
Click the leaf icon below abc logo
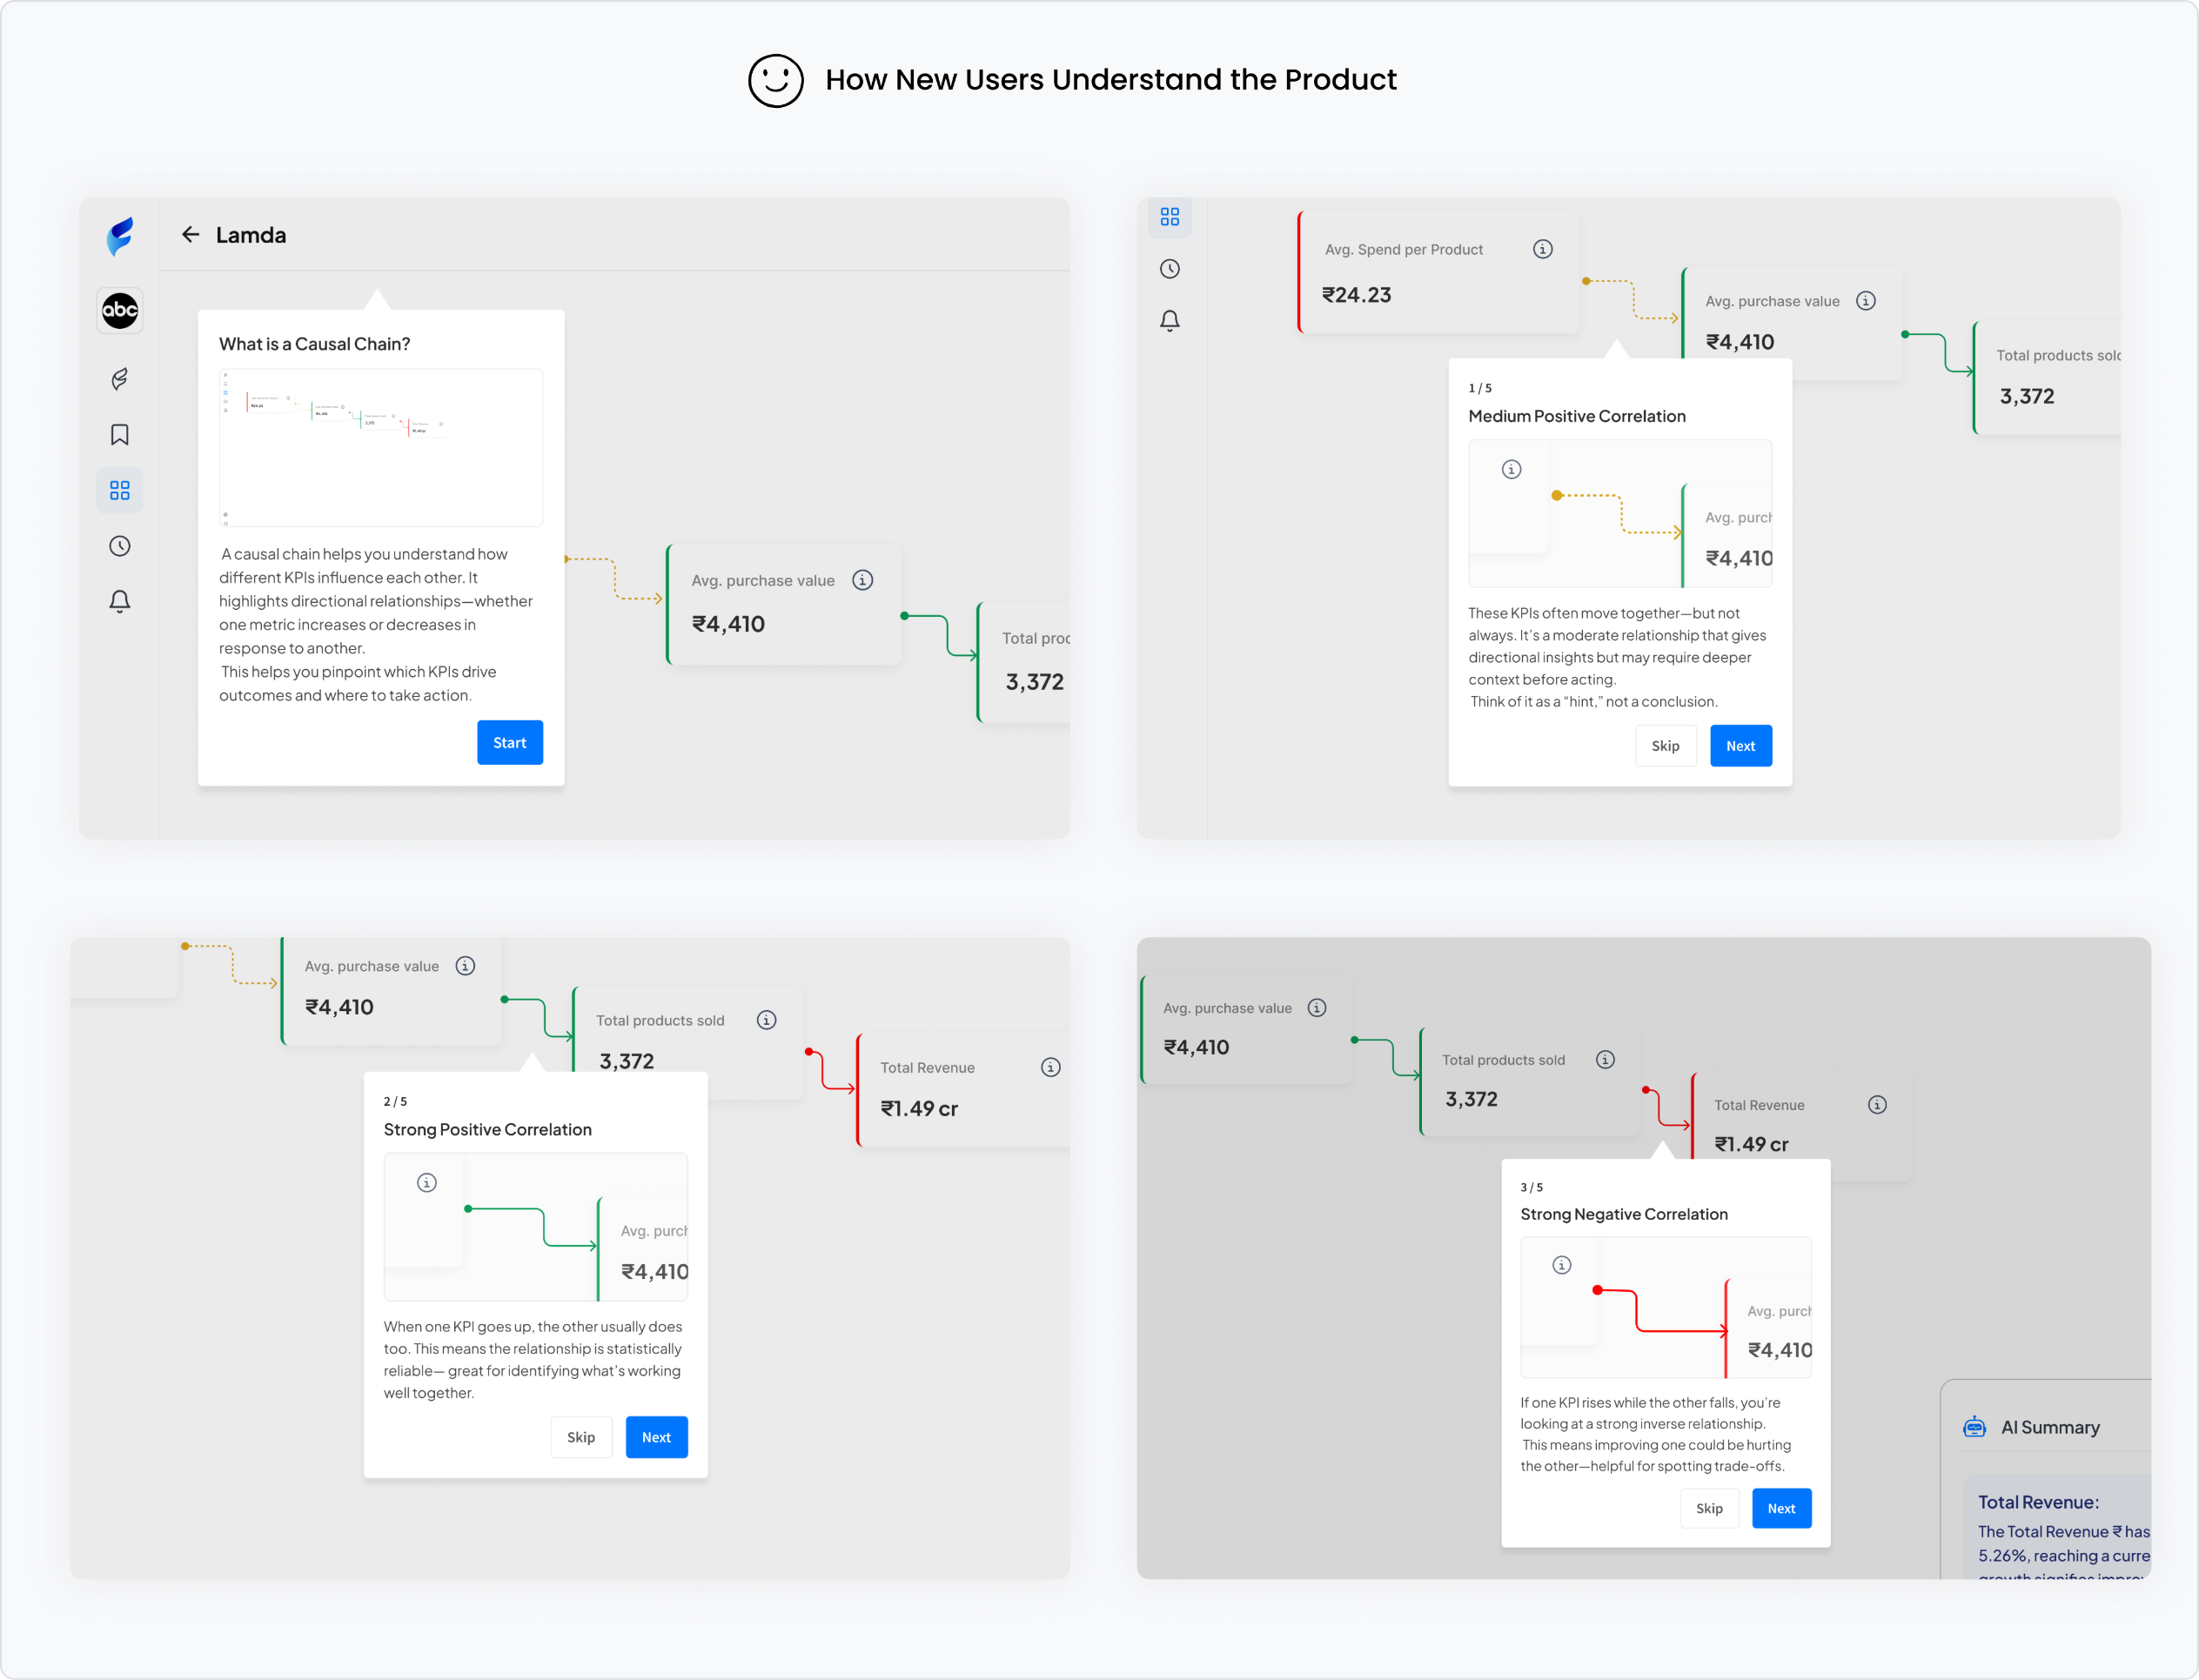120,379
